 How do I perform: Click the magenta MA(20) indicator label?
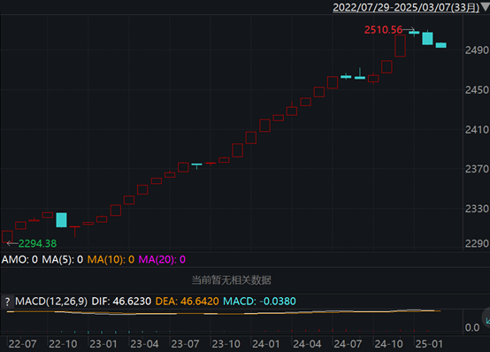(162, 259)
